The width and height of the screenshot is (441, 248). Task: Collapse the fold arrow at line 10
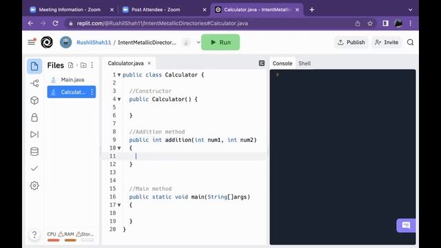pos(119,148)
